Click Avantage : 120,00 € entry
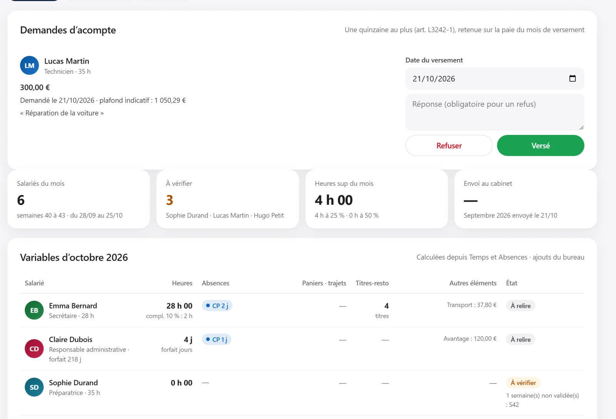Viewport: 616px width, 419px height. pos(470,339)
